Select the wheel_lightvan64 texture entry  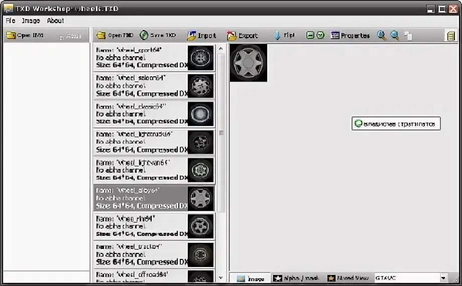(x=154, y=170)
